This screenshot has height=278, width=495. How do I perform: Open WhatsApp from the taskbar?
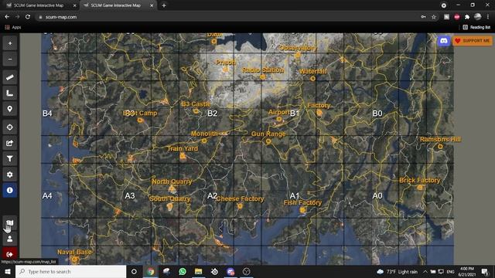click(x=183, y=271)
